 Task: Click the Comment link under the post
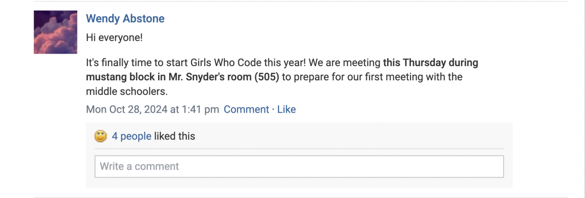(246, 109)
